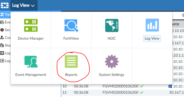Select the Eve... sidebar menu item
The image size is (184, 97).
tap(5, 22)
